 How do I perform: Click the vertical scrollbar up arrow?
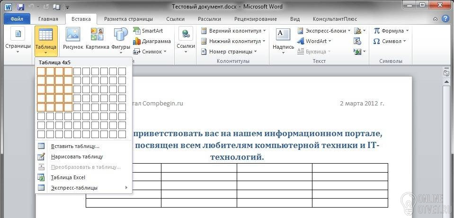446,82
